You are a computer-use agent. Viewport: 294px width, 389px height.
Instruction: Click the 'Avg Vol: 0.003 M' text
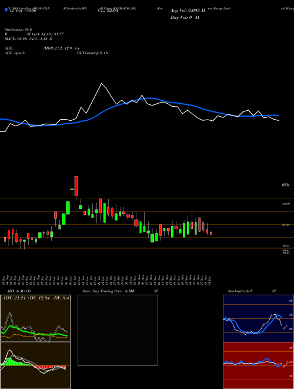coord(188,11)
